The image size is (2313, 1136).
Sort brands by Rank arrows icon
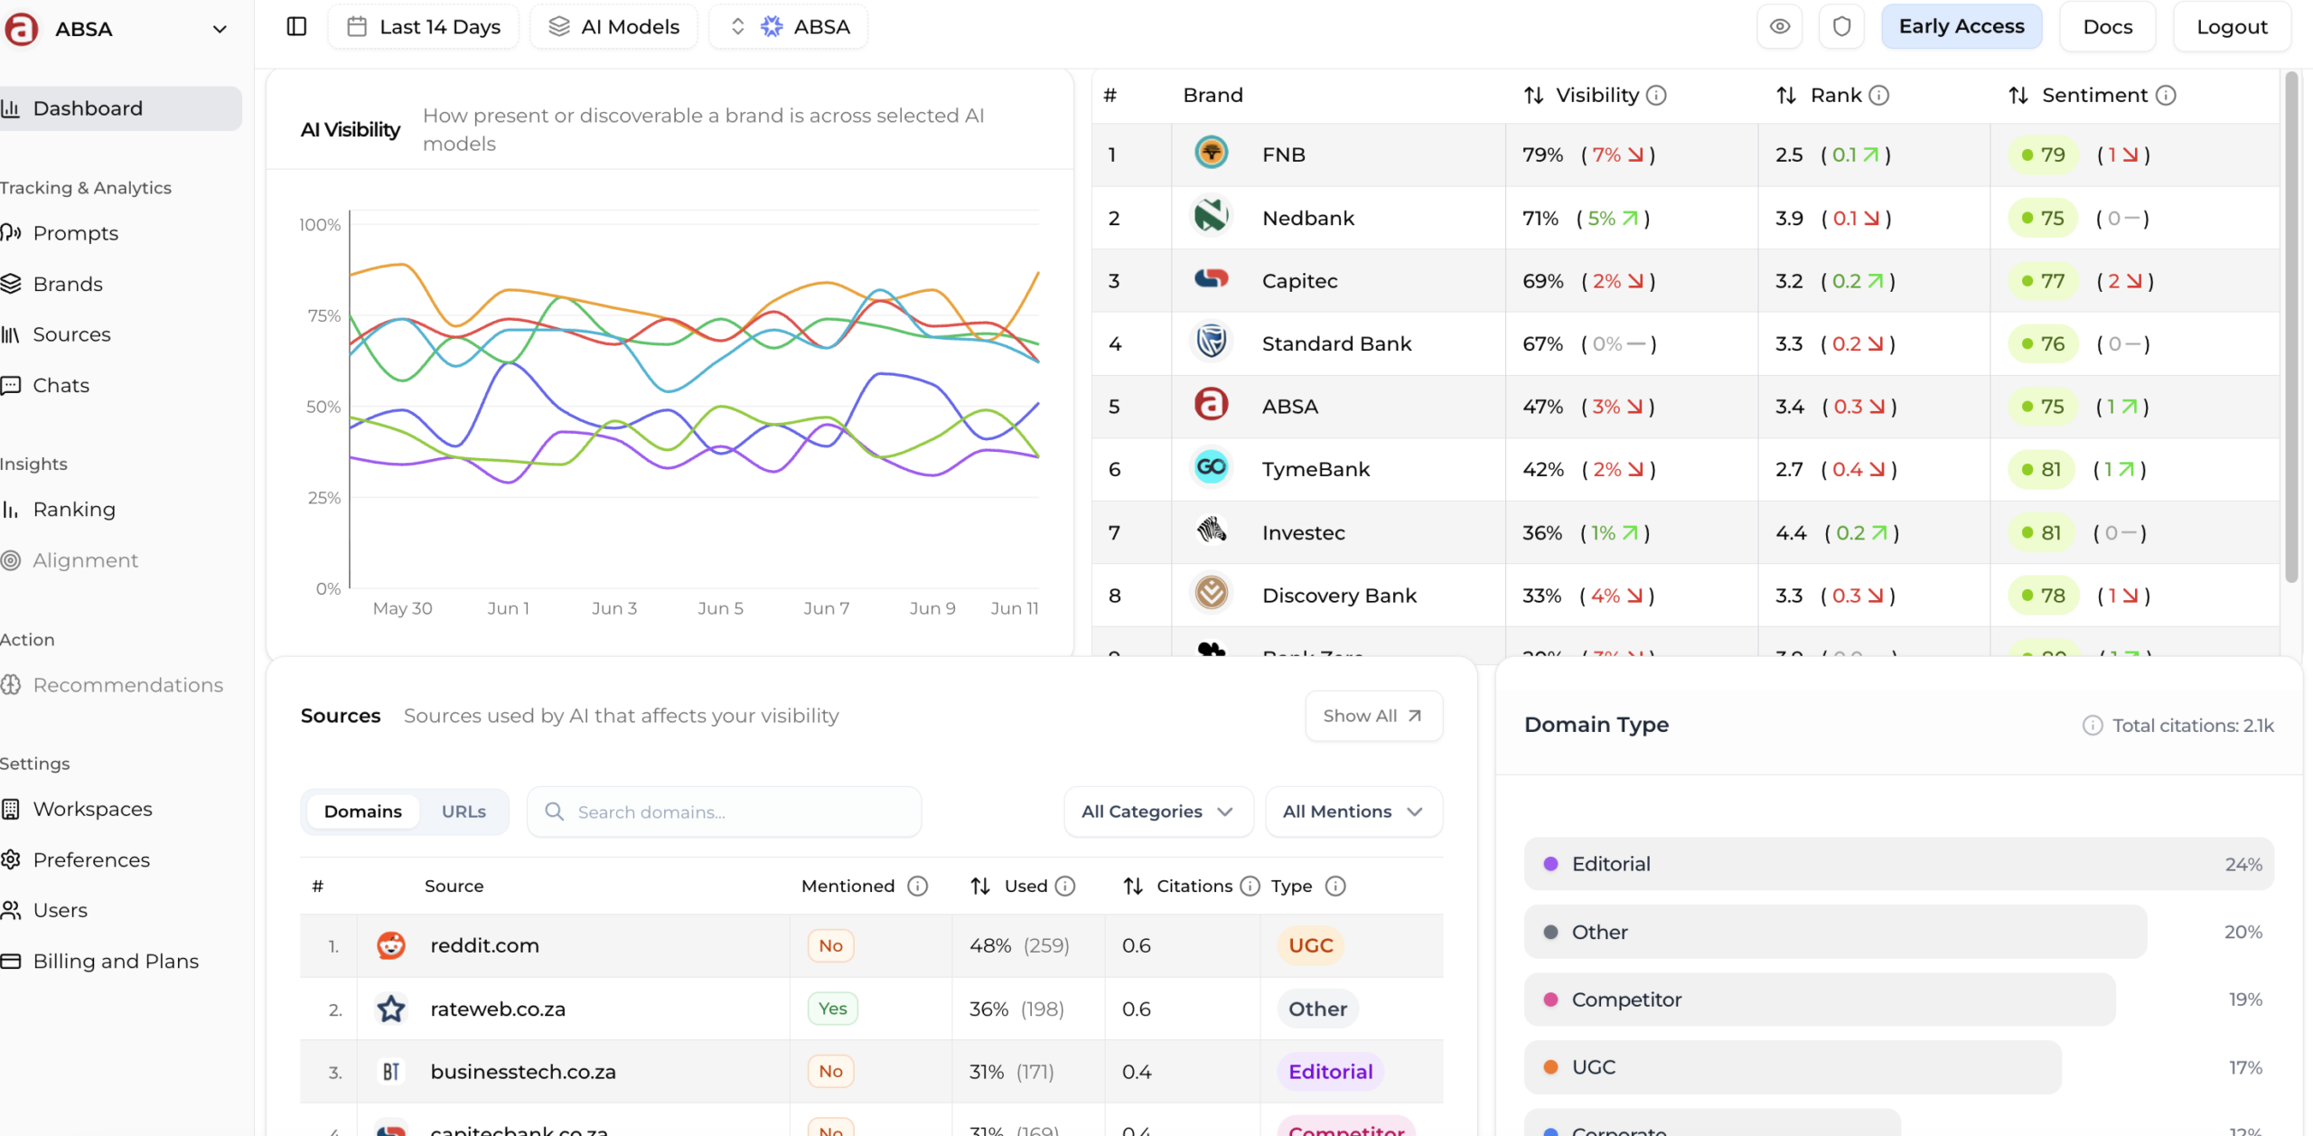tap(1786, 95)
